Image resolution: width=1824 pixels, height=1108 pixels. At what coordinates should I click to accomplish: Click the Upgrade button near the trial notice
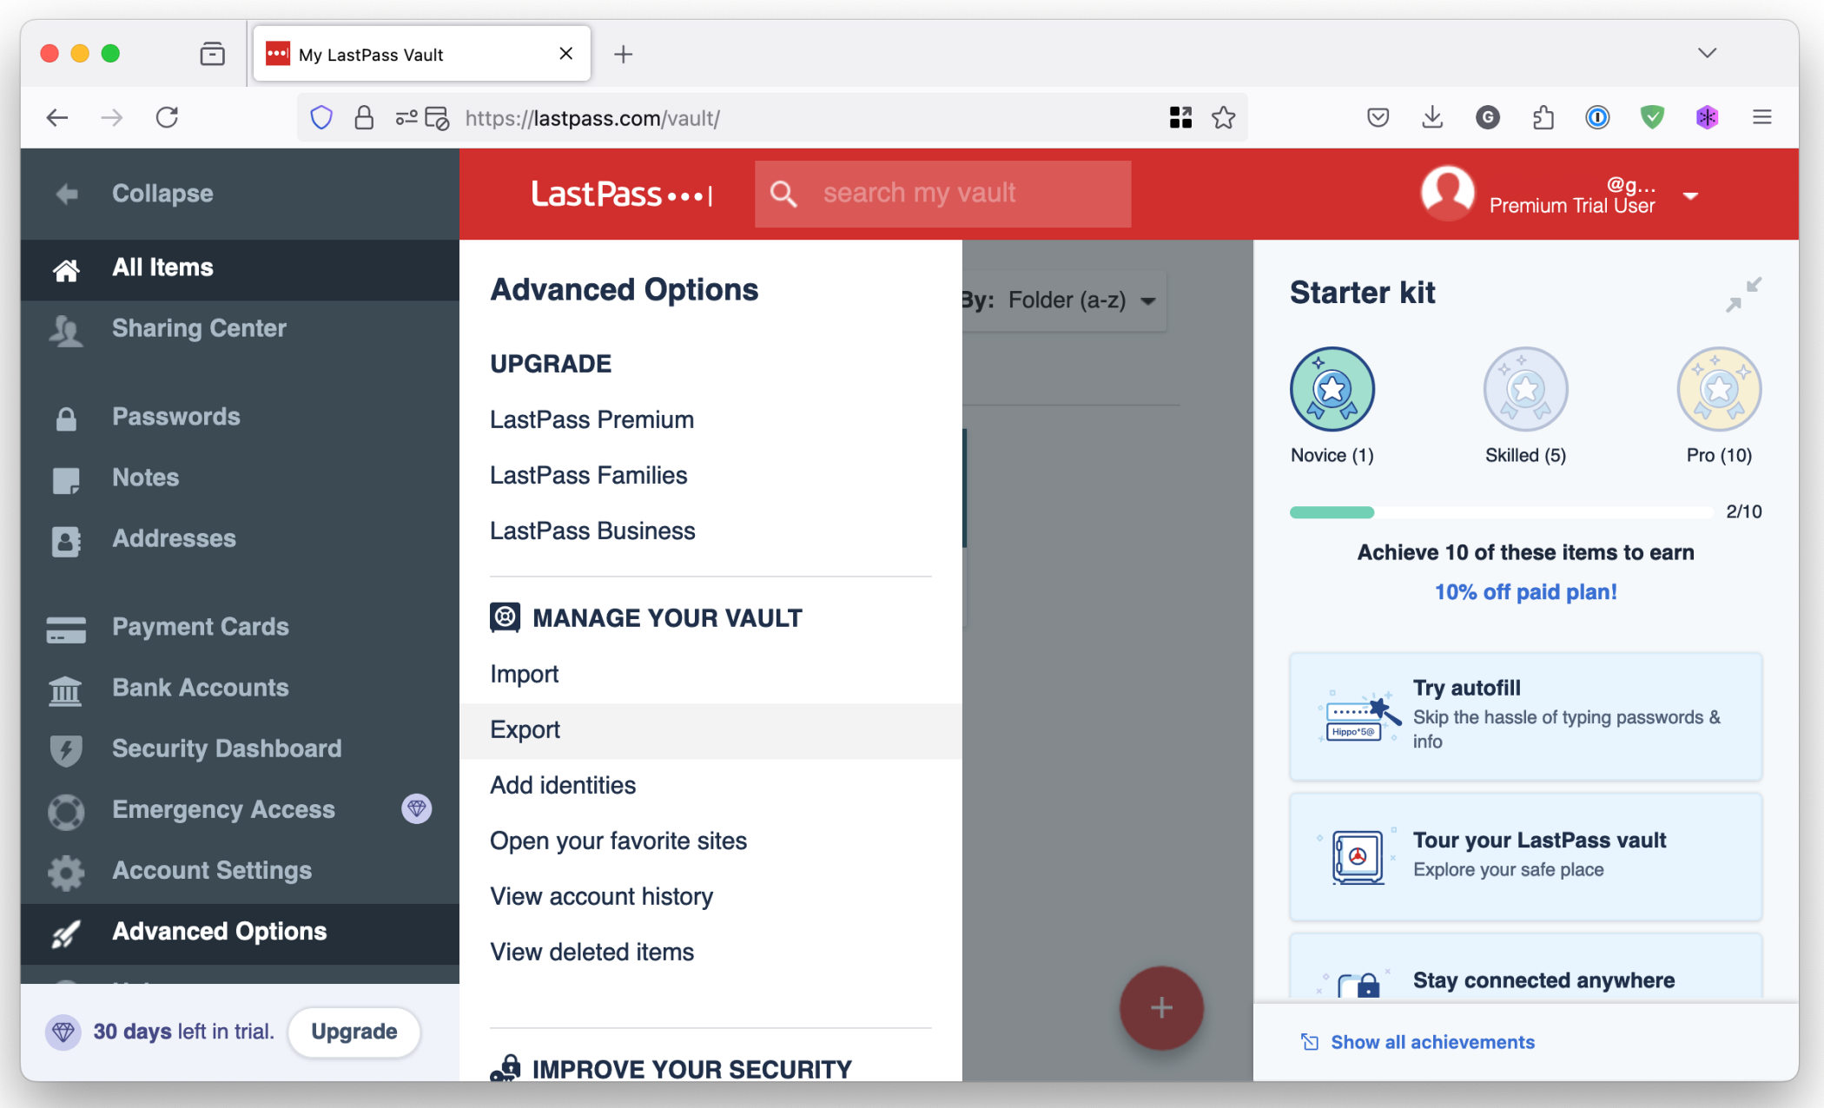(x=354, y=1032)
